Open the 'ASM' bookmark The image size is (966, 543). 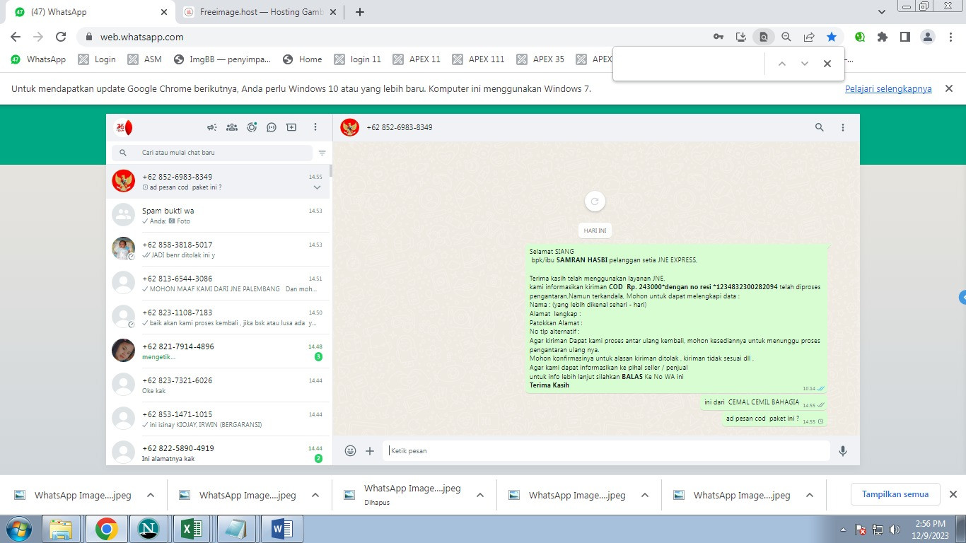point(145,59)
